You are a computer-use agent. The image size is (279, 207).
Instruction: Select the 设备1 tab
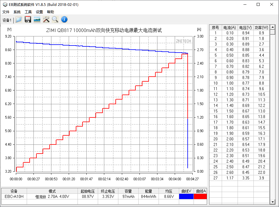(x=7, y=20)
